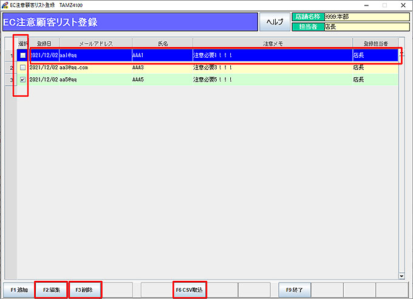Open the ヘルプ help button

[x=275, y=22]
